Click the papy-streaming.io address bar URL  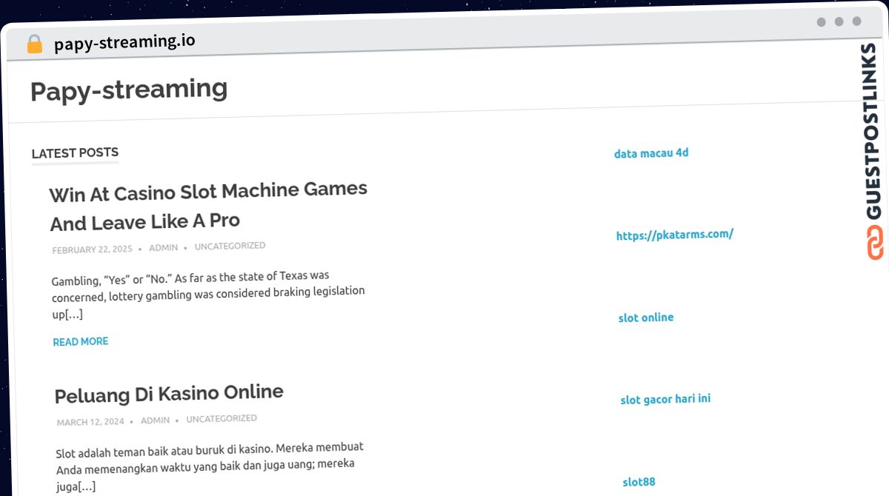click(124, 42)
